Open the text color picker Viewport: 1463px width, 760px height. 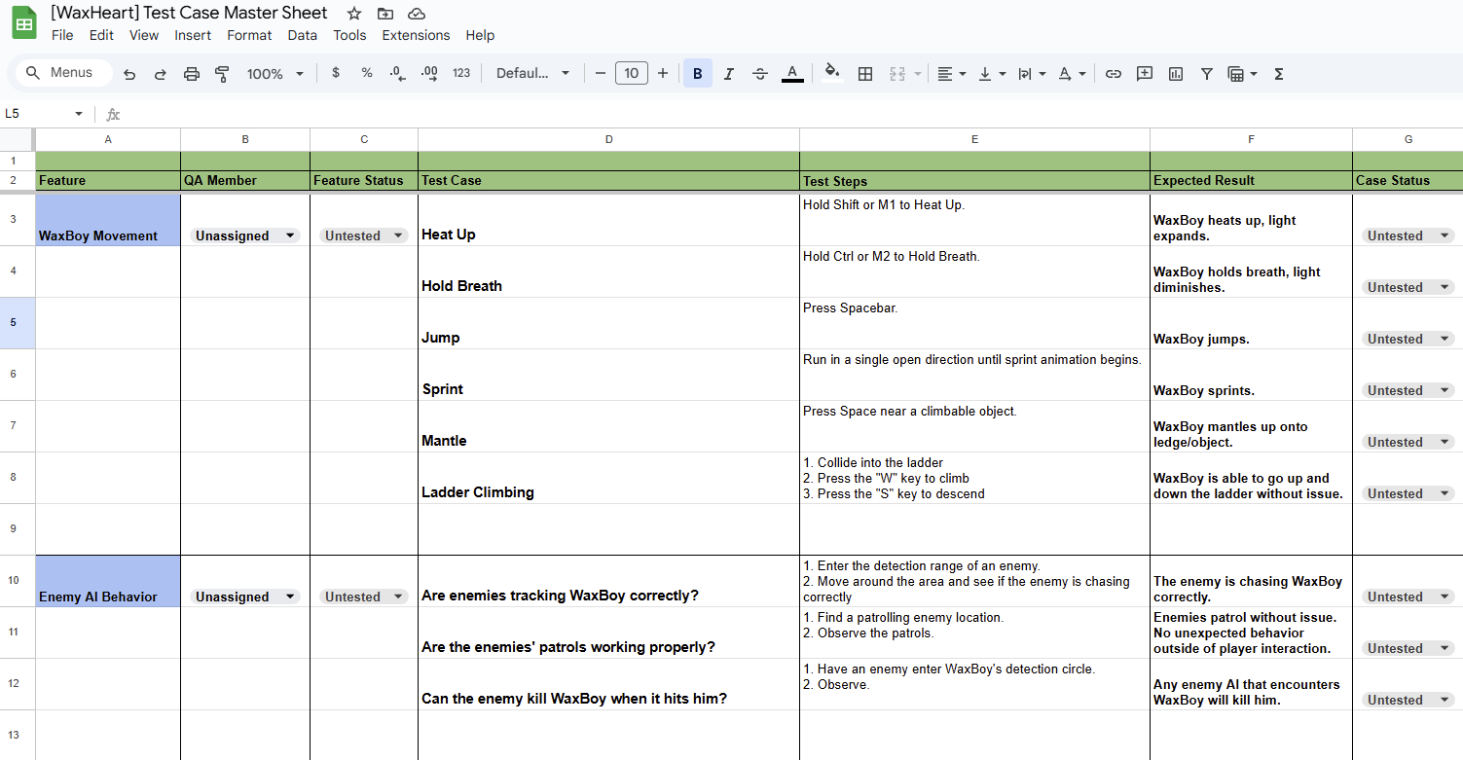tap(792, 73)
